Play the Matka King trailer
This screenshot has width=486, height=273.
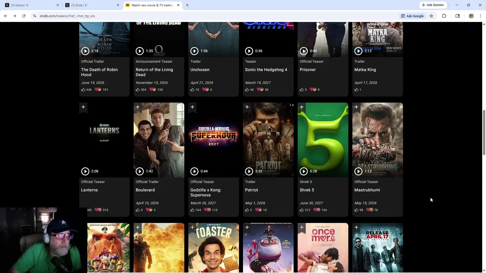358,51
